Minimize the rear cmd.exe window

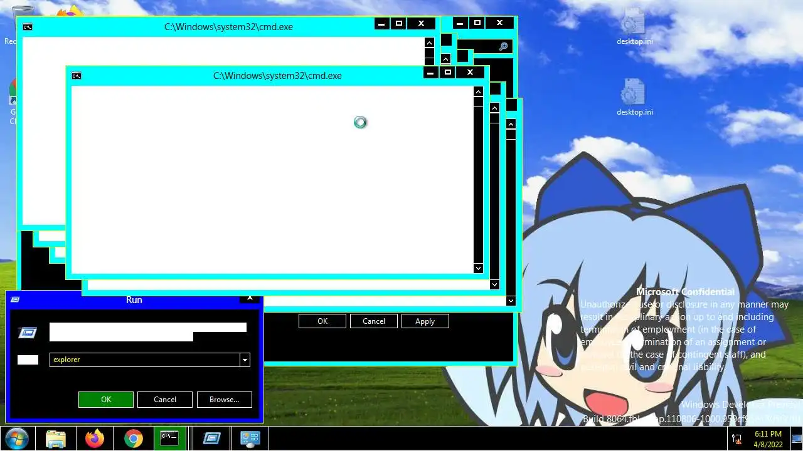point(381,24)
